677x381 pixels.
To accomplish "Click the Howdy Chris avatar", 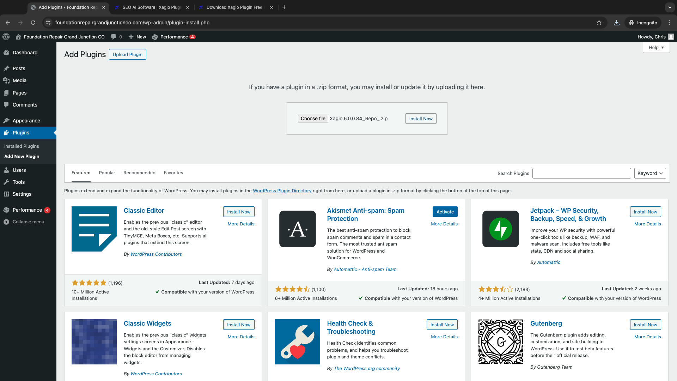I will [x=671, y=37].
